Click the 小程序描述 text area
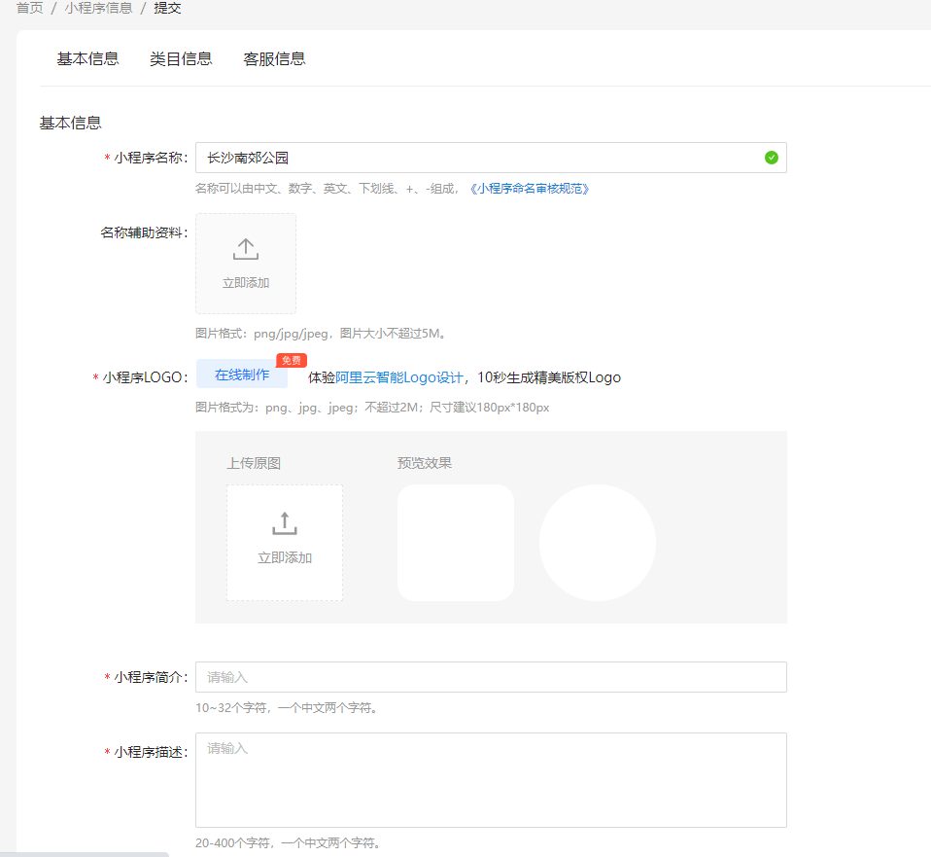 [491, 780]
